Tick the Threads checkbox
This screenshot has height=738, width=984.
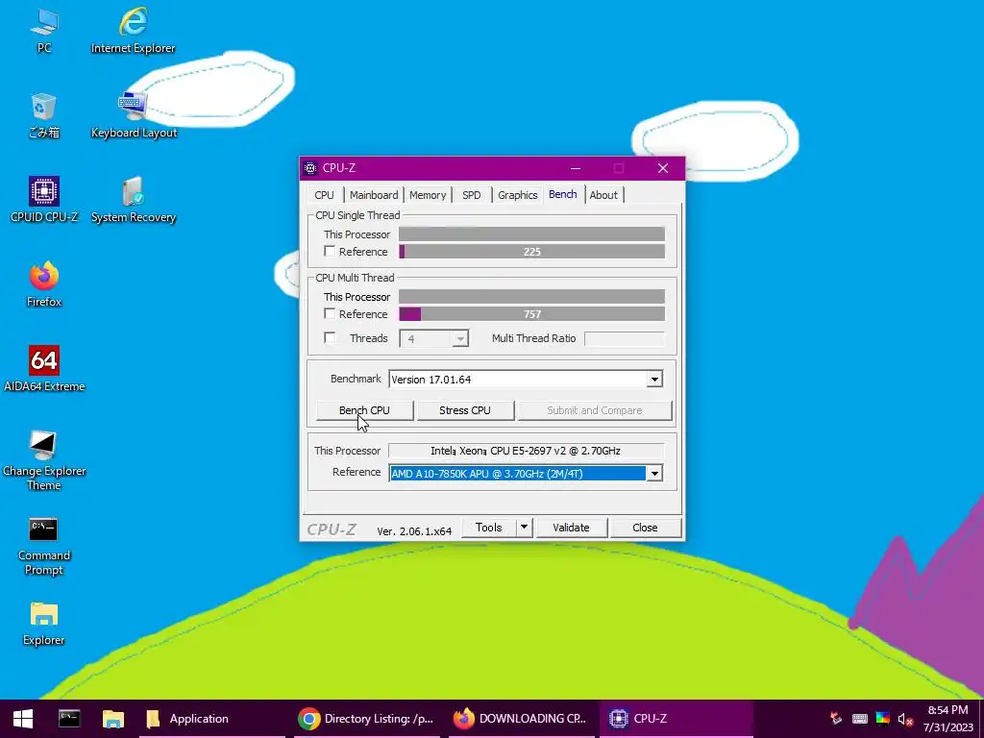pyautogui.click(x=330, y=337)
